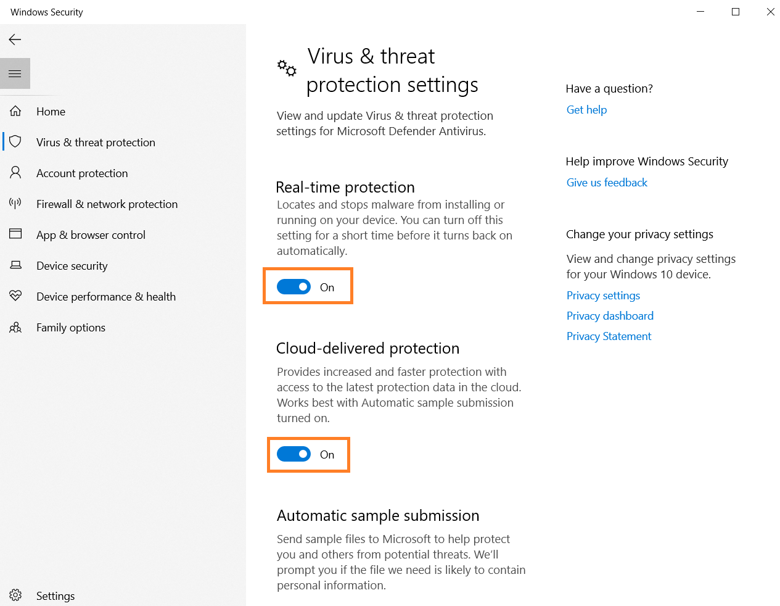Viewport: 780px width, 606px height.
Task: Select the Device security icon
Action: (x=15, y=265)
